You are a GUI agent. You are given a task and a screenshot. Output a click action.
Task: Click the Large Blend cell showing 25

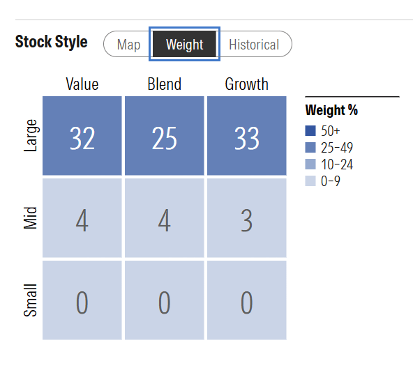pyautogui.click(x=165, y=136)
